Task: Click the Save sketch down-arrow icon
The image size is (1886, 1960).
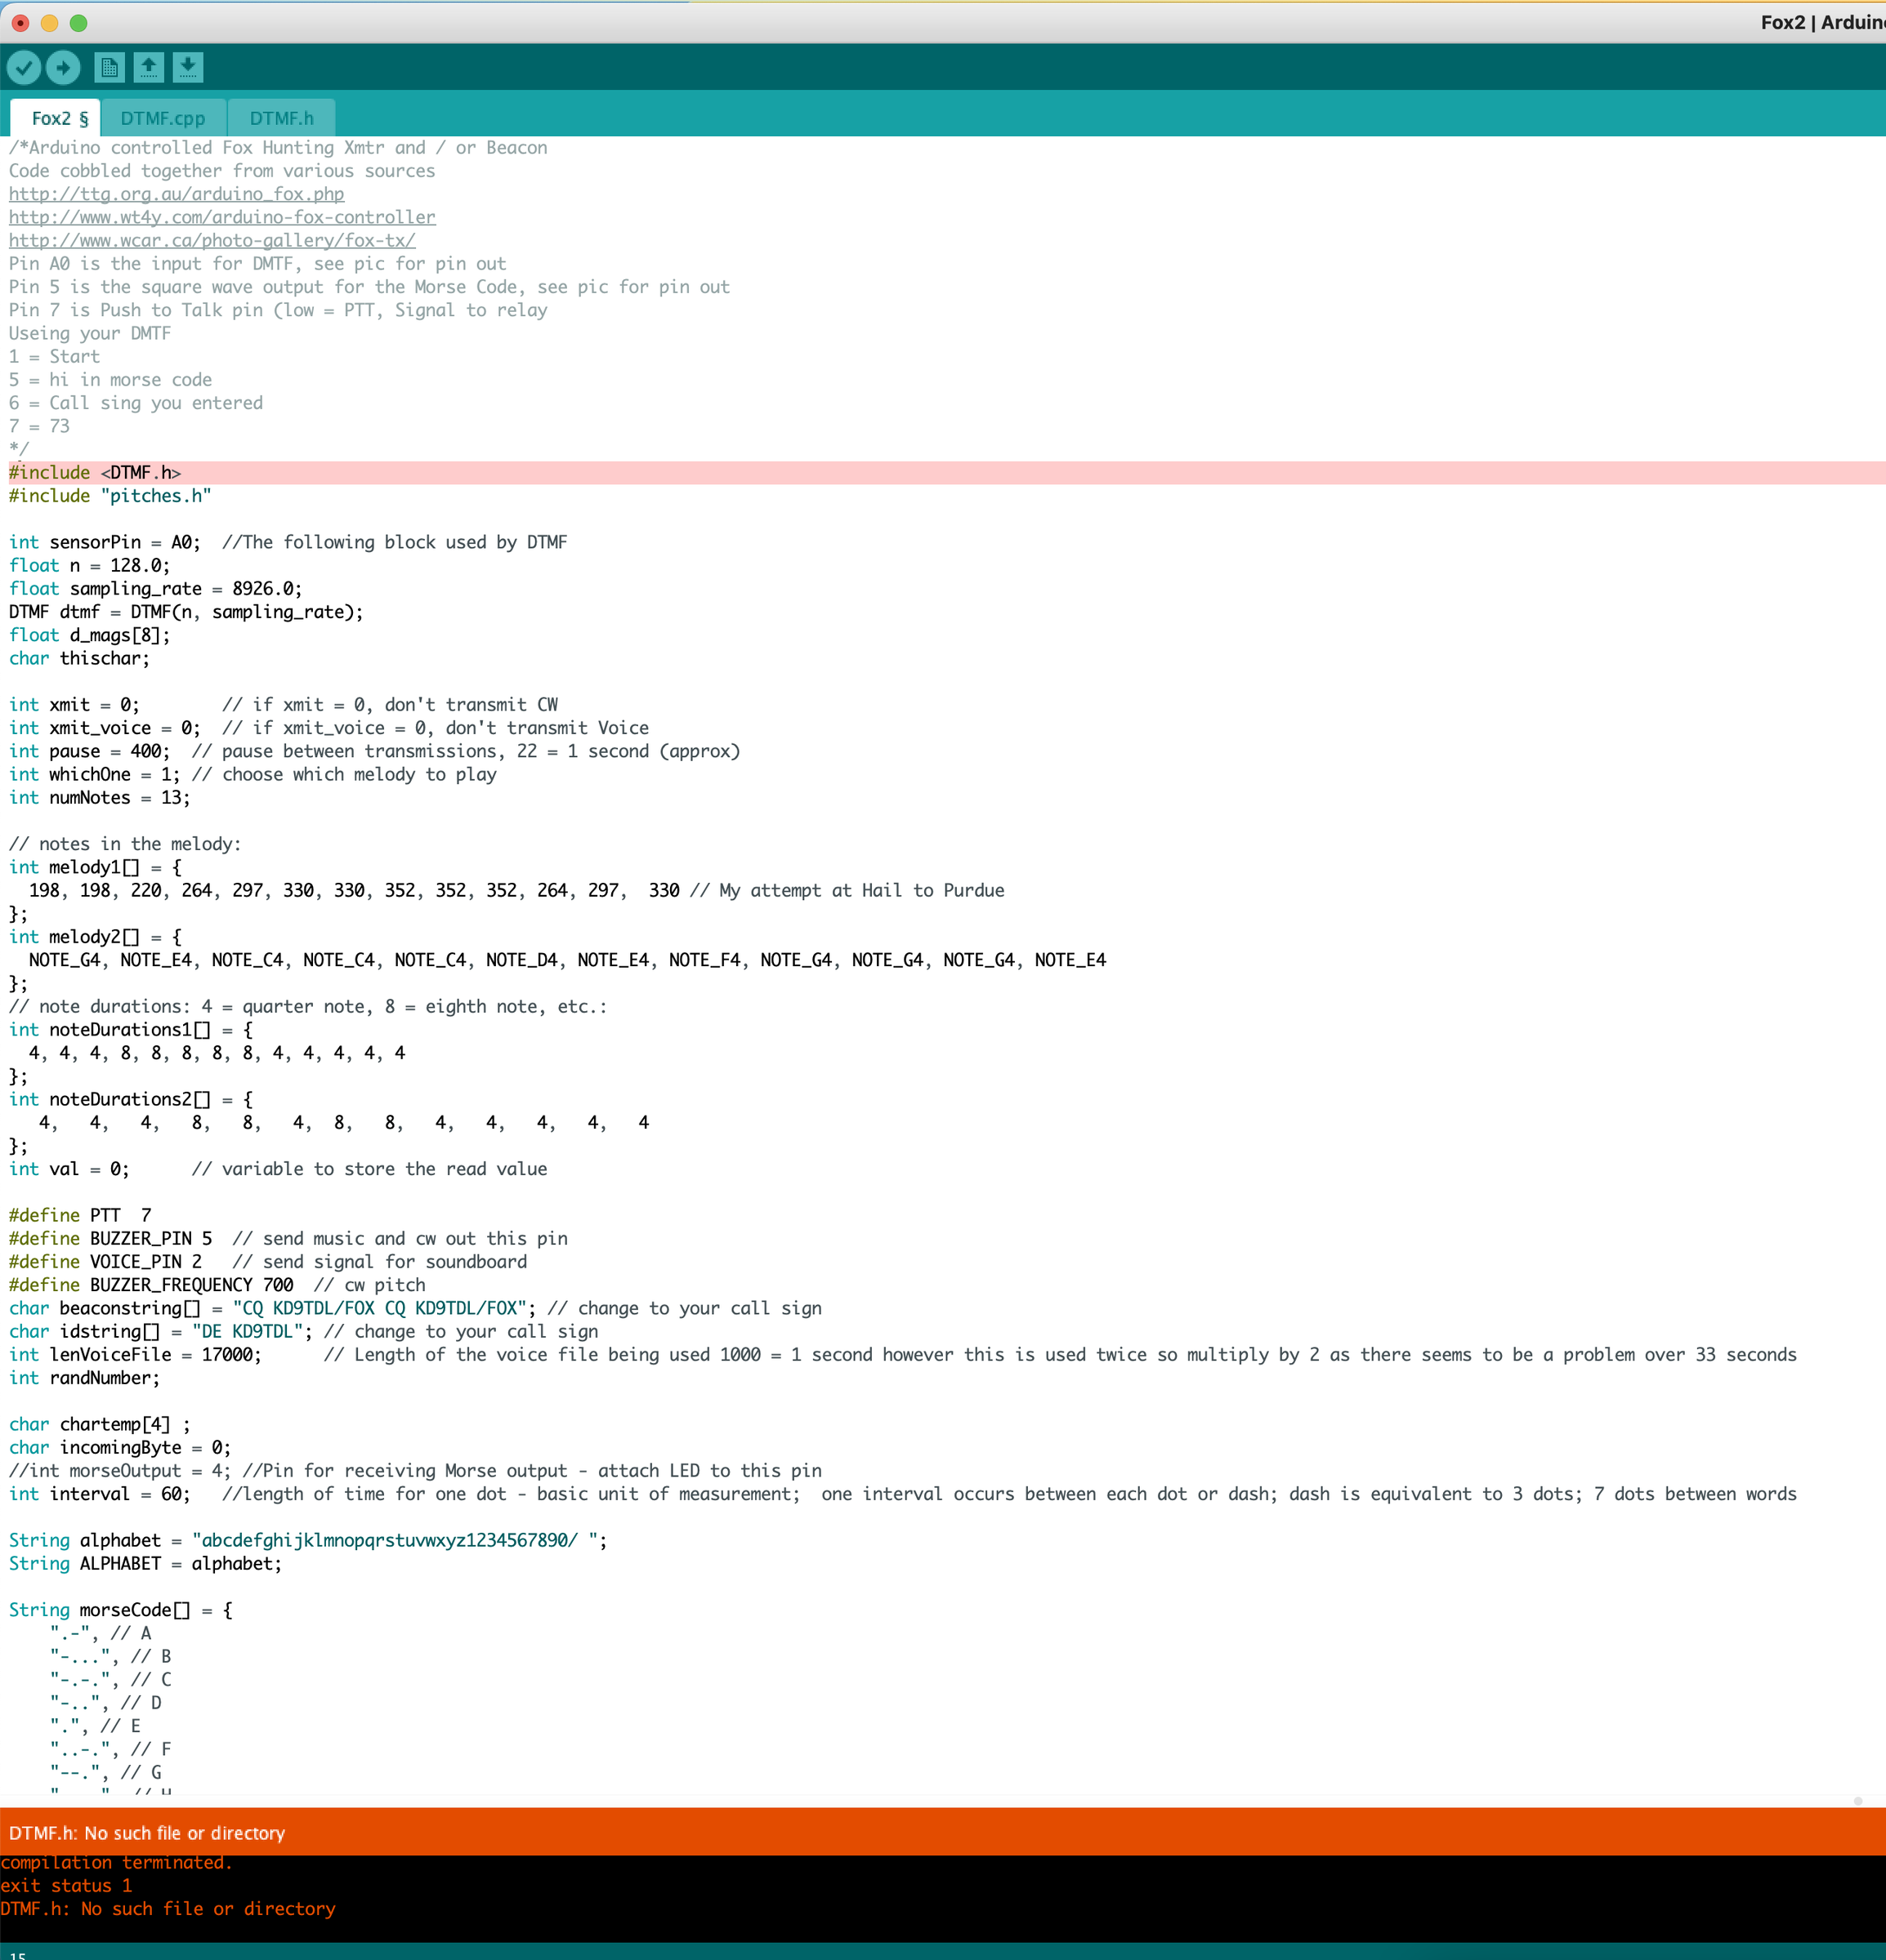Action: (187, 67)
